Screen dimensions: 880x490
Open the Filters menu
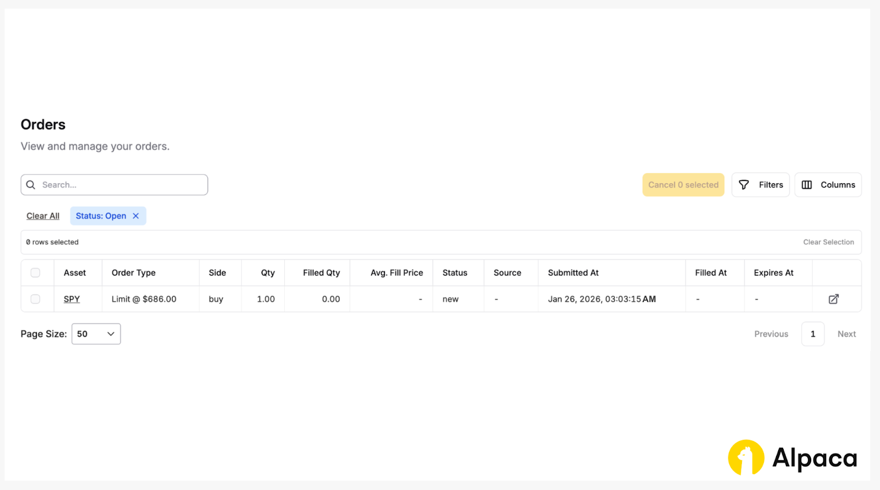[761, 185]
